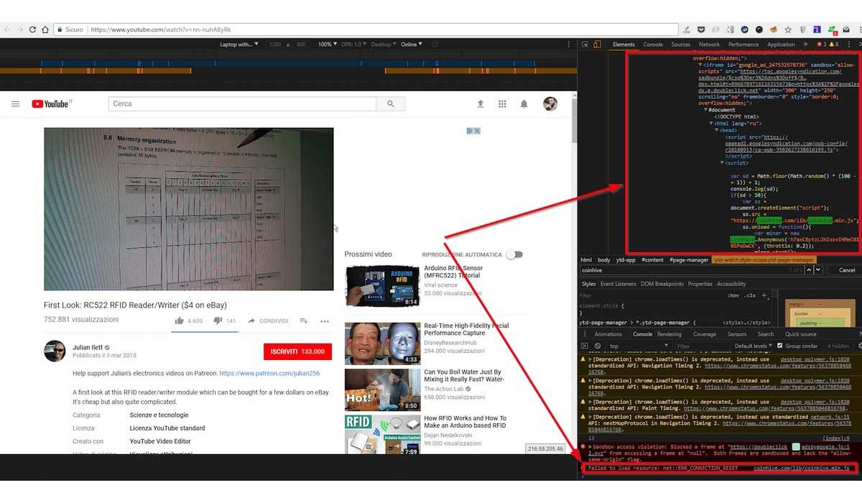
Task: Switch to the Sources tab
Action: tap(681, 45)
